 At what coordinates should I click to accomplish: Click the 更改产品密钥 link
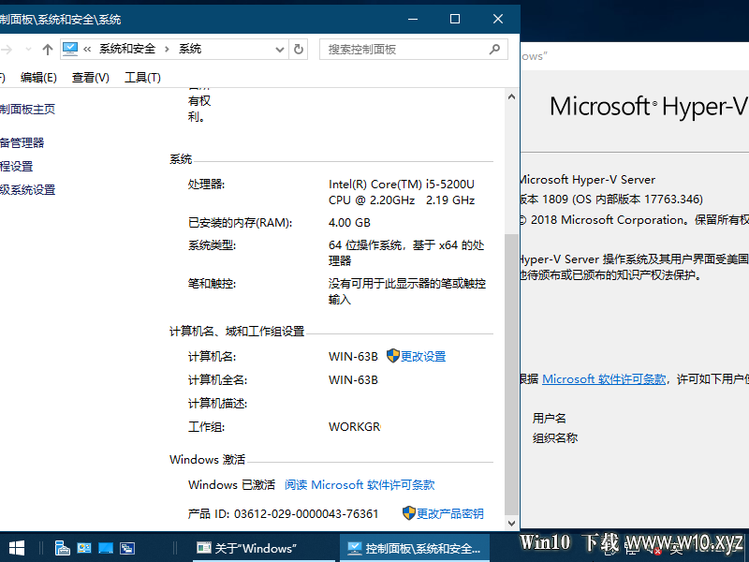coord(449,514)
